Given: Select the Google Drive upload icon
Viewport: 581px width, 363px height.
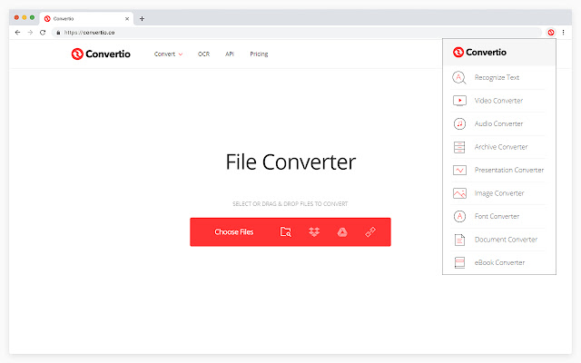Looking at the screenshot, I should 342,232.
